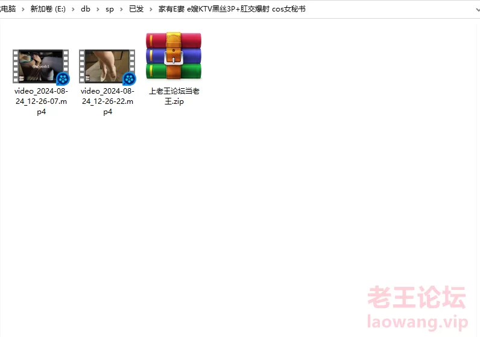480x337 pixels.
Task: Expand the chevron after 已发 breadcrumb
Action: pos(151,9)
